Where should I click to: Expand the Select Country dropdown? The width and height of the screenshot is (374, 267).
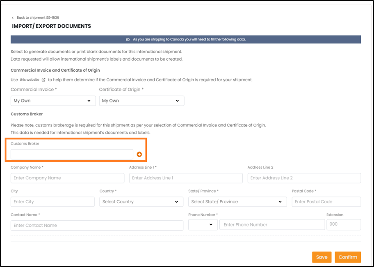pos(141,202)
